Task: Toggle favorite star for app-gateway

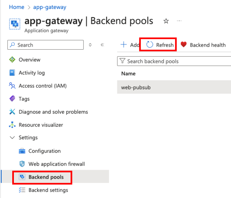Action: 166,21
